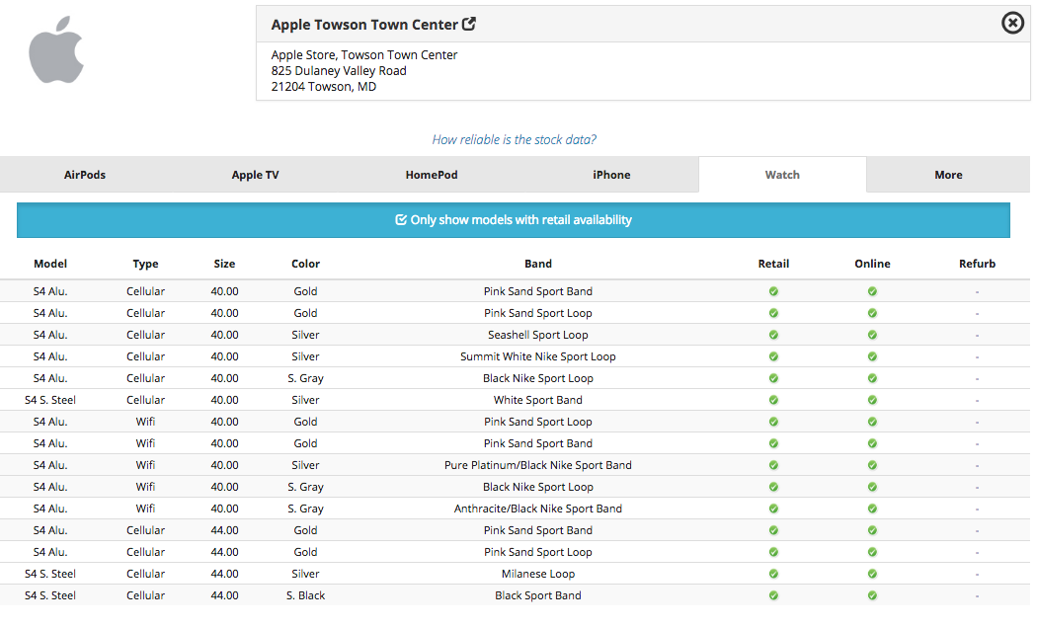Select the 'Seashell Sport Loop' band cell
Image resolution: width=1037 pixels, height=628 pixels.
[x=537, y=335]
